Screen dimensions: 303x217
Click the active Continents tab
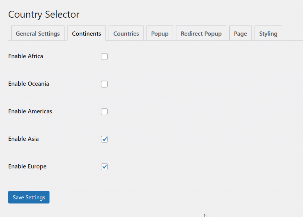point(86,33)
